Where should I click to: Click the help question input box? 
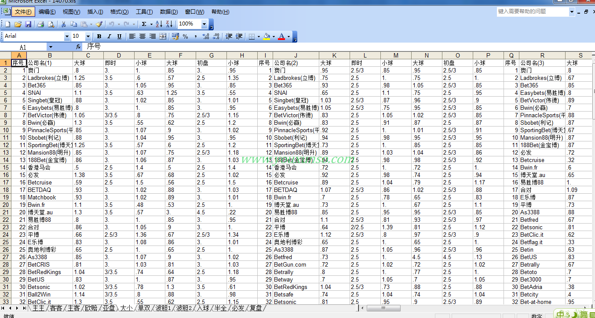point(533,11)
